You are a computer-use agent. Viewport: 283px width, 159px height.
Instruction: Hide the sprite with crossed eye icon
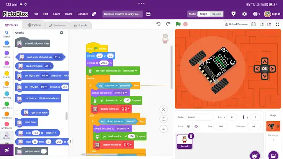tap(196, 127)
